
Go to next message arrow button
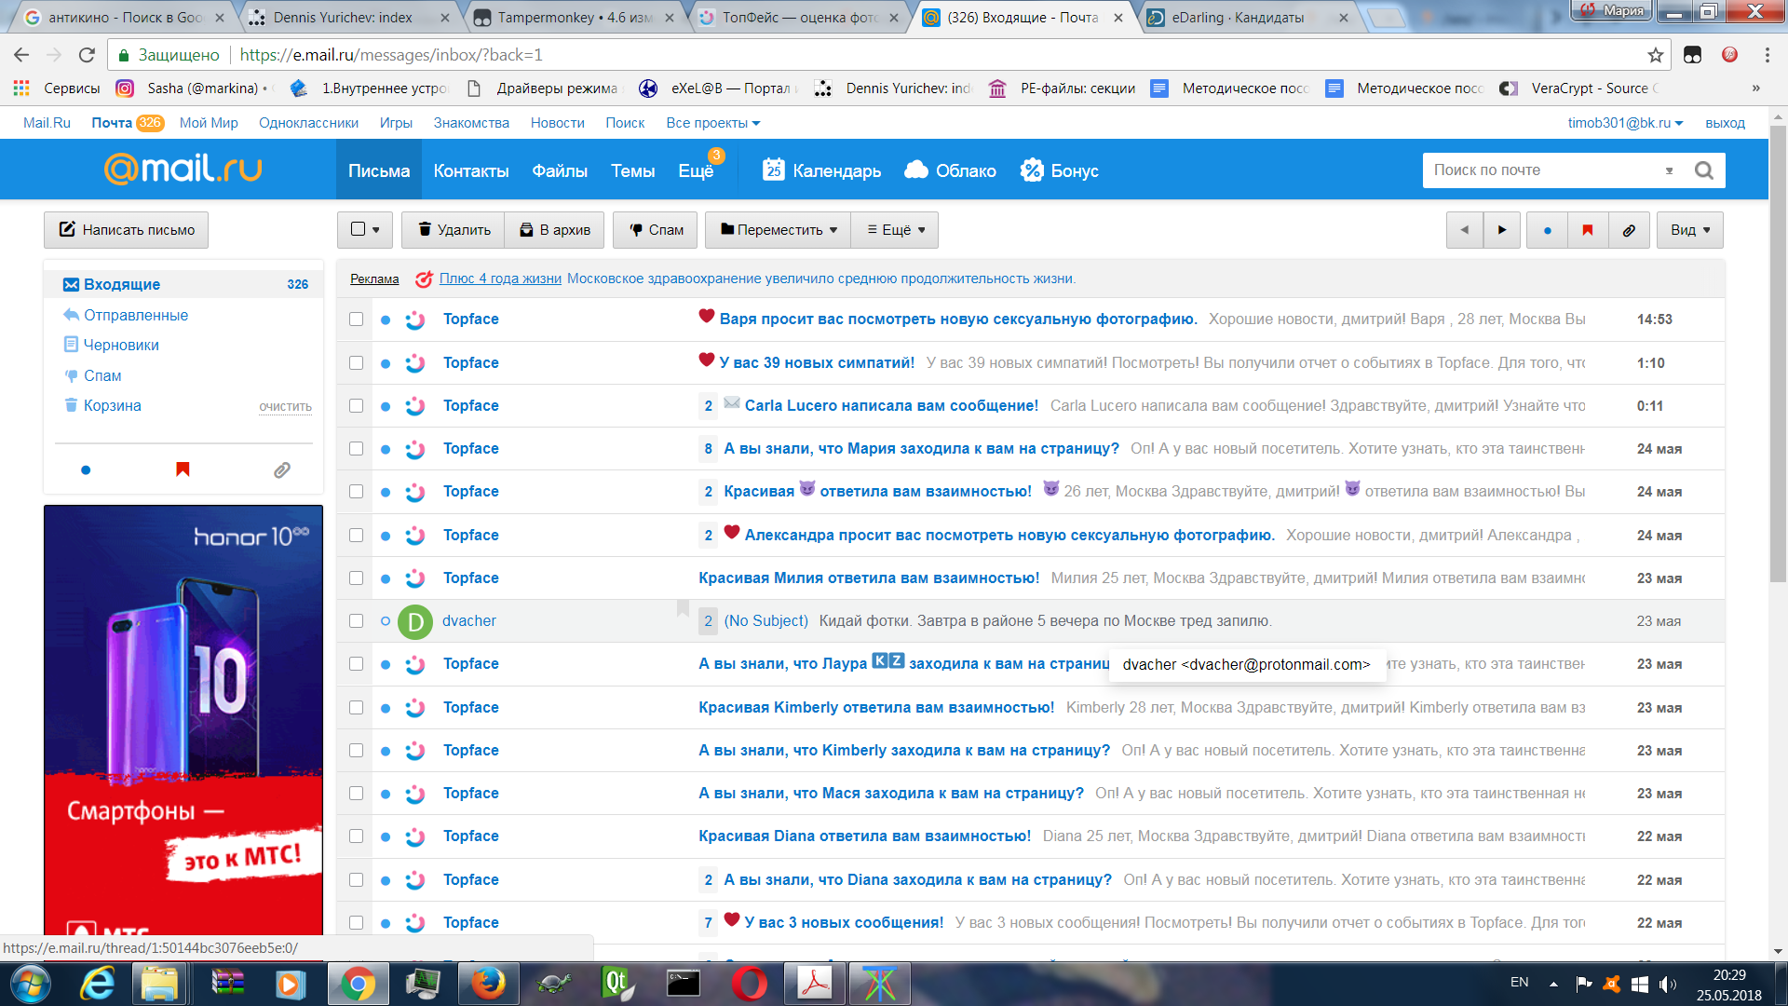pos(1501,230)
